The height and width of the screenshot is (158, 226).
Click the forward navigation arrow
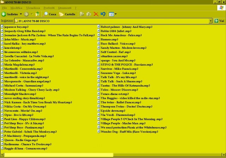pyautogui.click(x=26, y=14)
